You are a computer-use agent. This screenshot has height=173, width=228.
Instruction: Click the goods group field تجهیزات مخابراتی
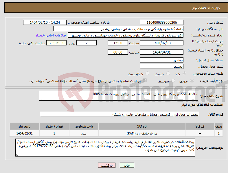pyautogui.click(x=119, y=114)
